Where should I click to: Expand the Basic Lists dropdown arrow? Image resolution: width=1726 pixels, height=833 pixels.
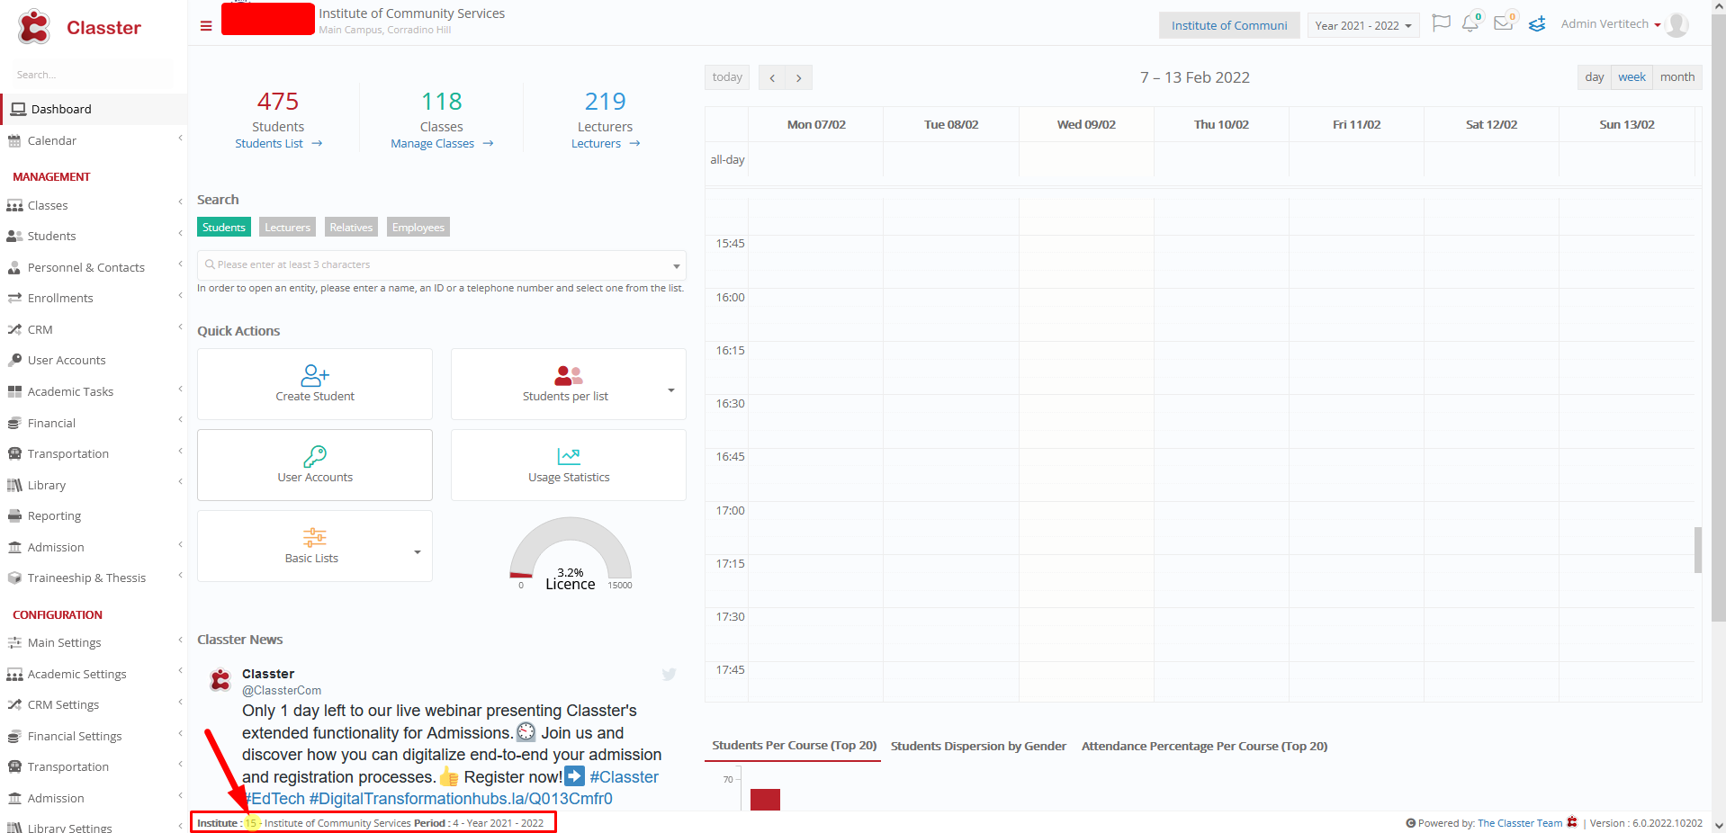(x=417, y=552)
